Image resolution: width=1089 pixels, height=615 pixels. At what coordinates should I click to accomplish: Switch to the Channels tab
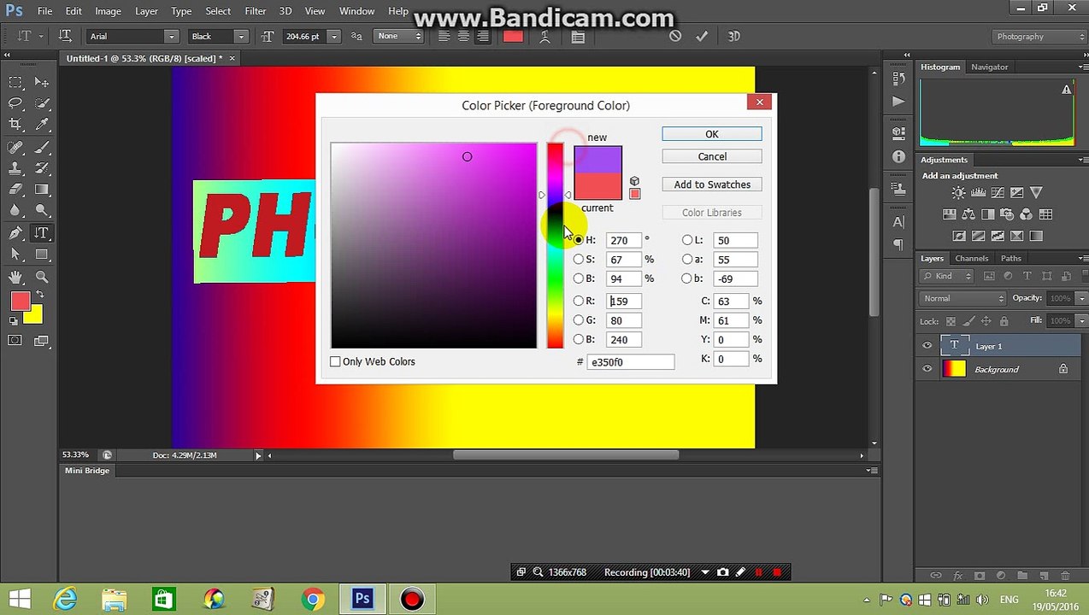point(971,258)
